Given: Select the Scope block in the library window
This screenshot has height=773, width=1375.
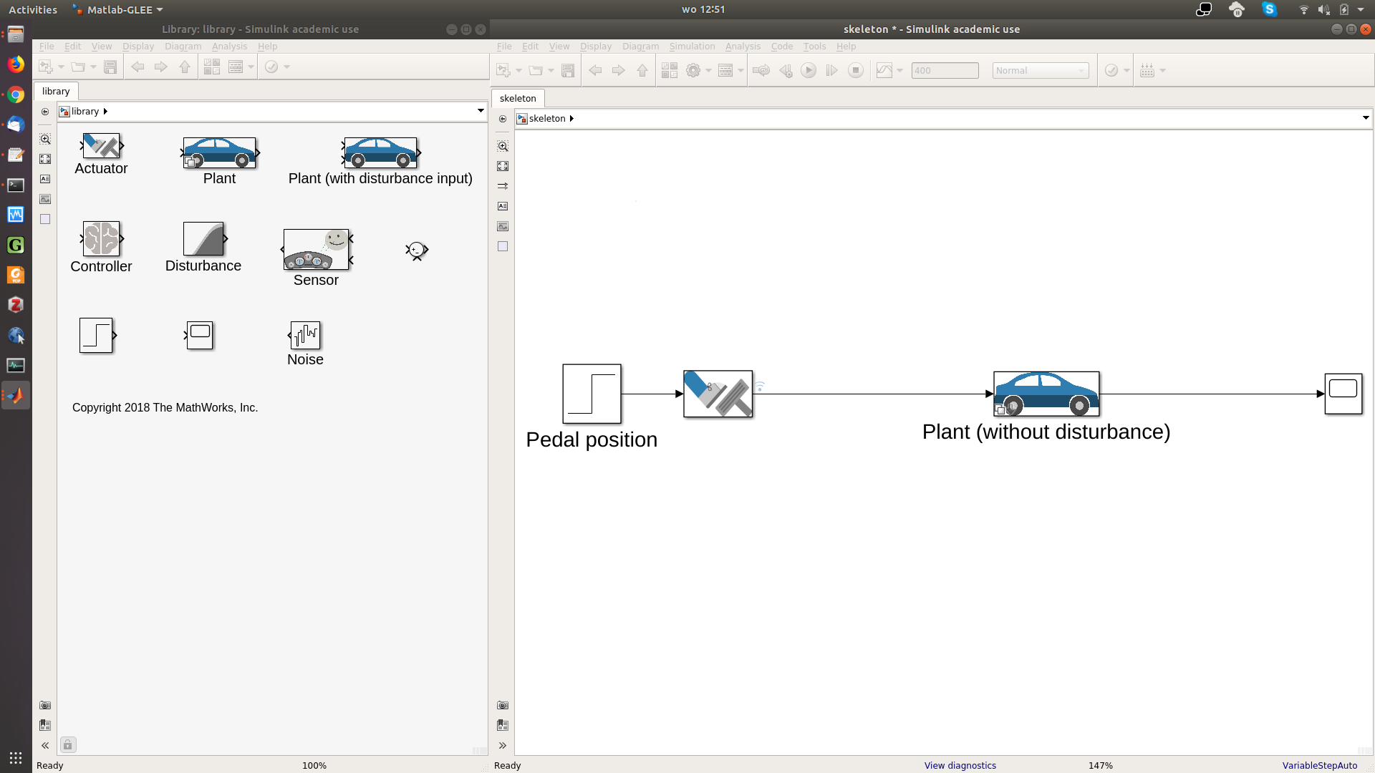Looking at the screenshot, I should (200, 335).
